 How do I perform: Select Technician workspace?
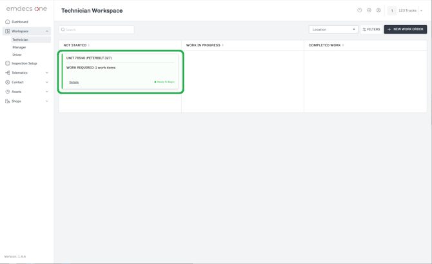pos(20,40)
